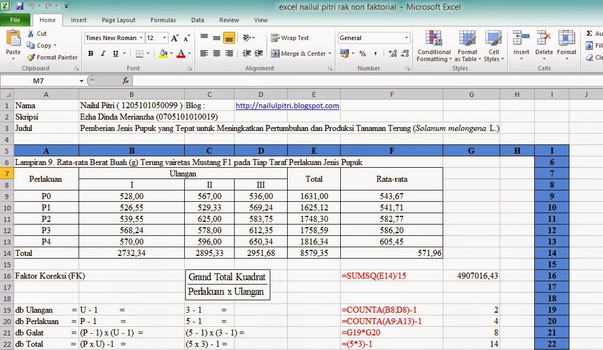Screen dimensions: 603x350
Task: Click the Merge & Center icon
Action: 298,54
